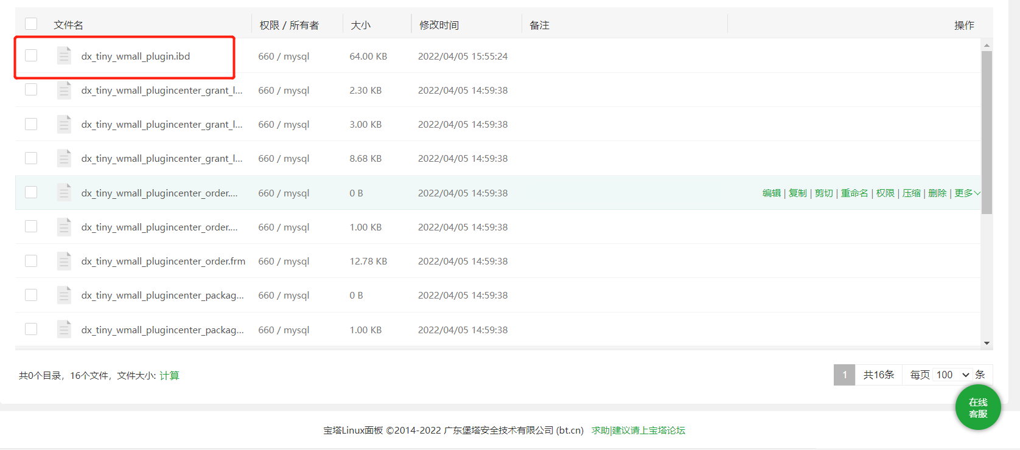Click file icon of the 2.30 KB grant file
Screen dimensions: 1020x450
tap(64, 90)
